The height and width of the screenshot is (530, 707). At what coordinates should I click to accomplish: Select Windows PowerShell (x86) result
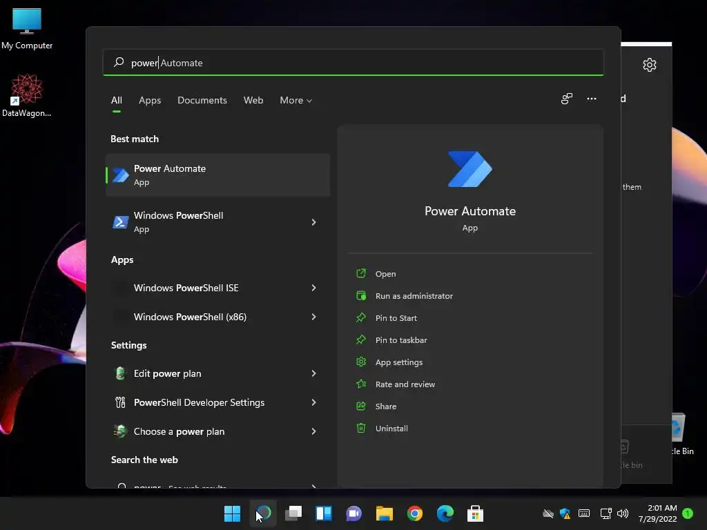click(217, 317)
